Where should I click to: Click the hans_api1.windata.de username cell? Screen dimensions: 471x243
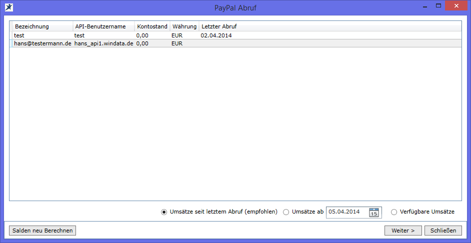tap(103, 43)
